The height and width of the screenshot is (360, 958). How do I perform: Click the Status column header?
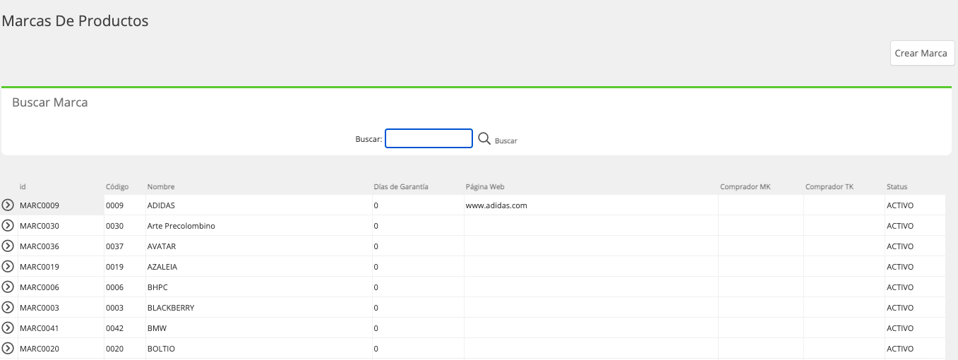coord(897,186)
